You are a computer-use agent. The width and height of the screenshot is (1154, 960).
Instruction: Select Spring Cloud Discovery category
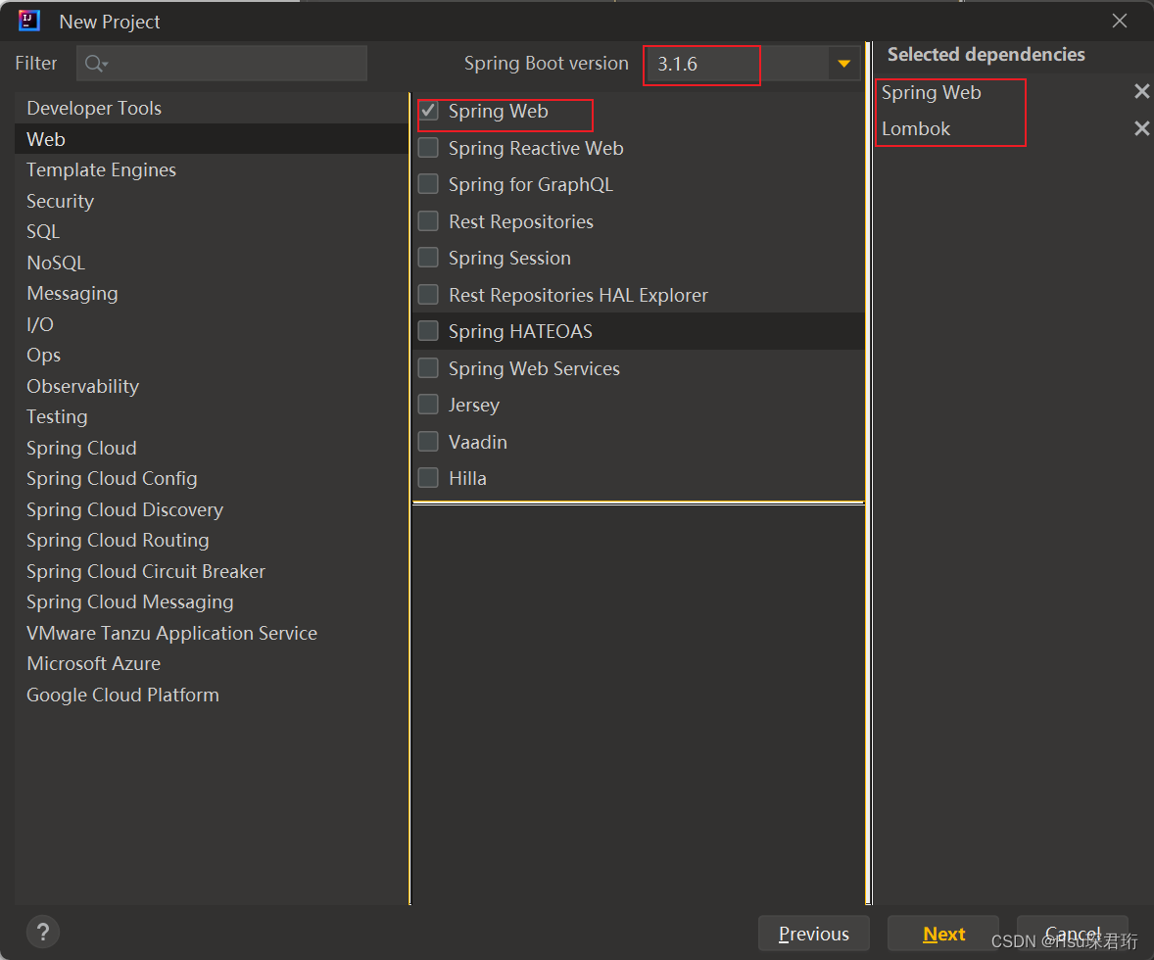(x=212, y=510)
